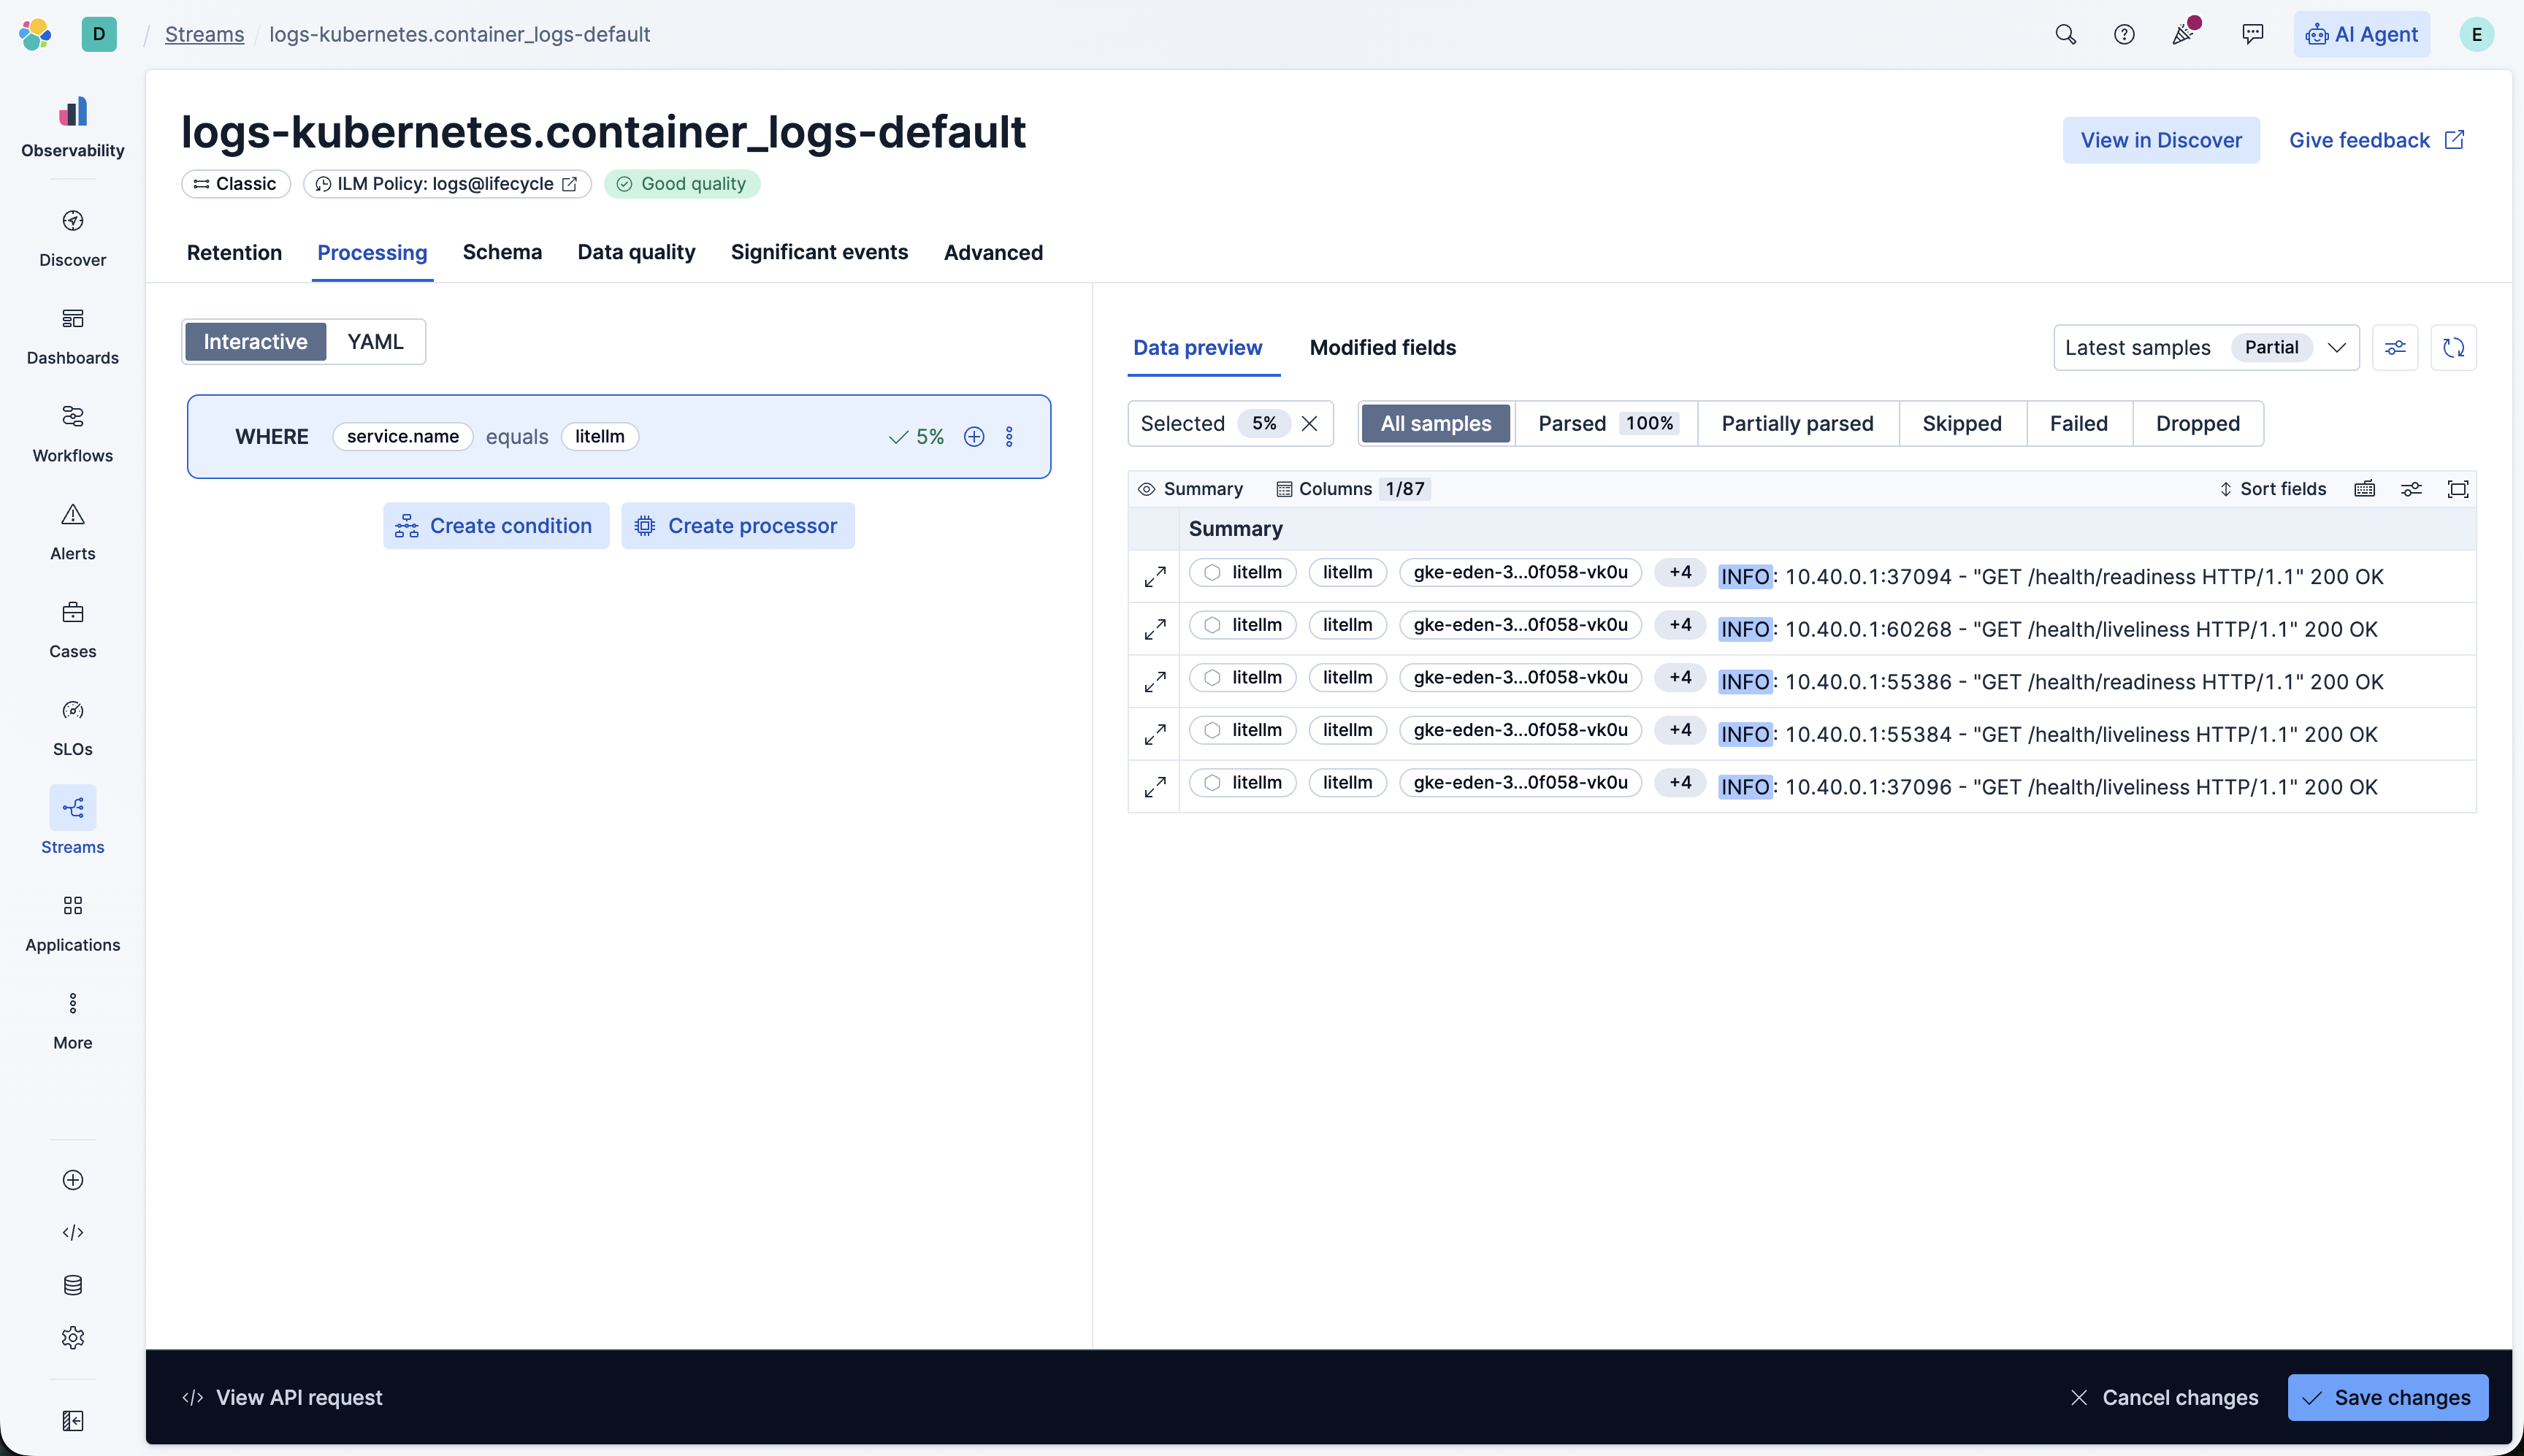Screen dimensions: 2524x1456
Task: Click View API request
Action: [x=282, y=1398]
